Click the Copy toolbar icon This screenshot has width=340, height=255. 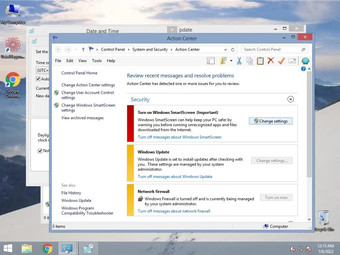(250, 61)
